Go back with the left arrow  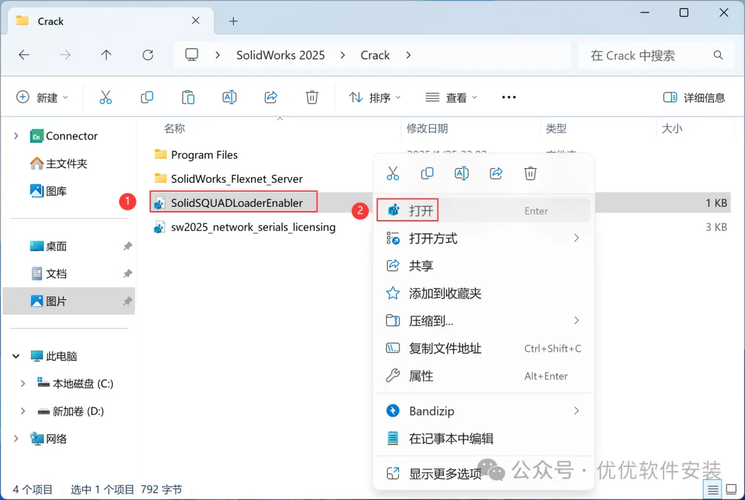(23, 55)
